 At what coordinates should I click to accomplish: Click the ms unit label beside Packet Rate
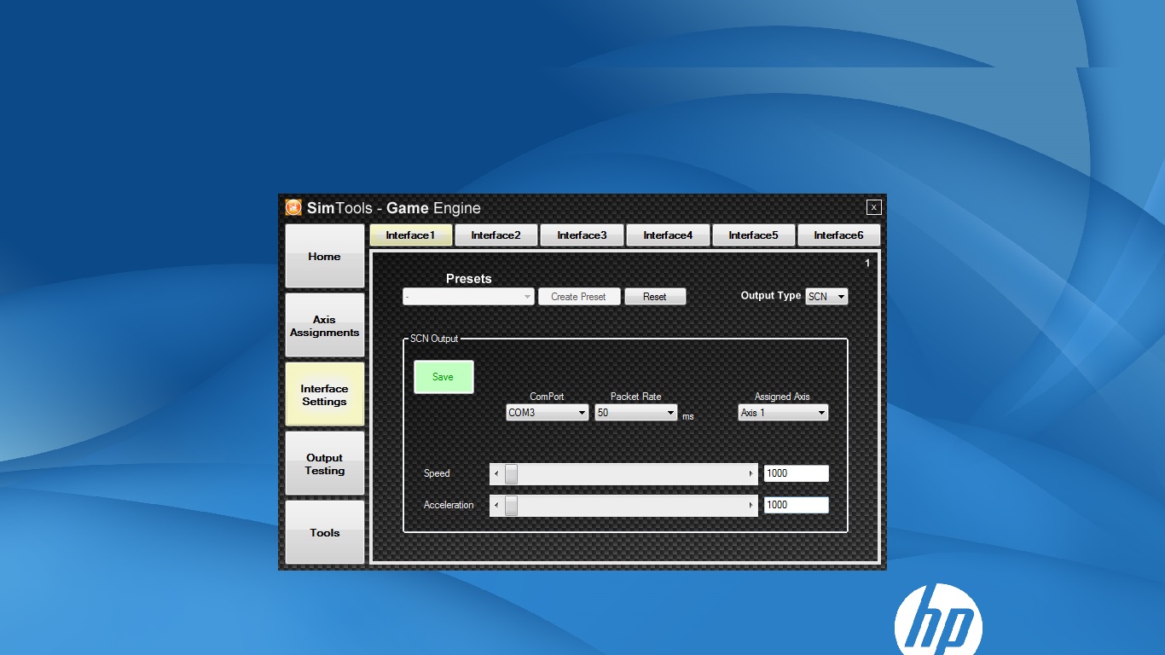pos(688,416)
